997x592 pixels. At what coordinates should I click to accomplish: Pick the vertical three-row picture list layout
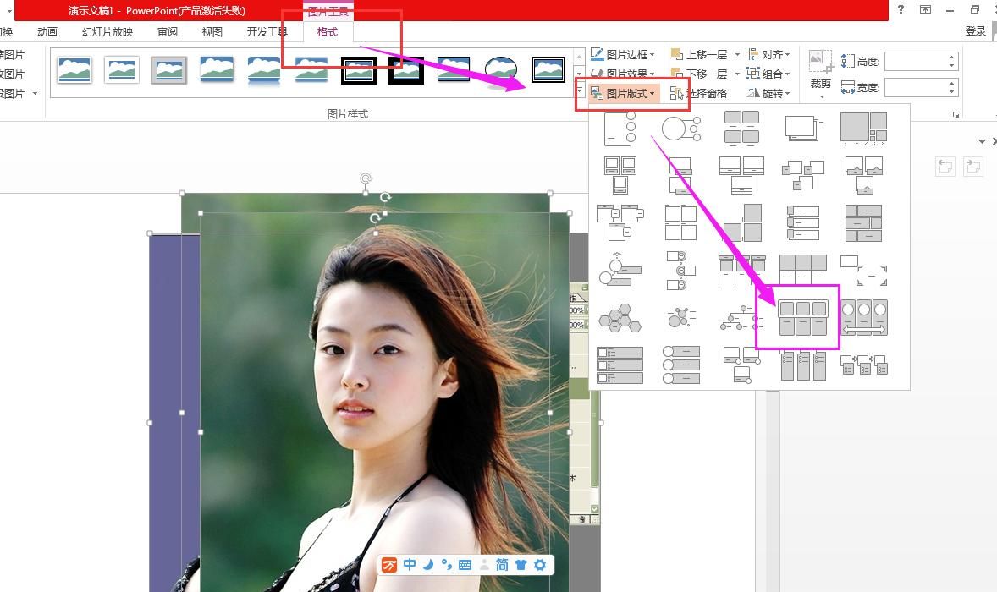coord(803,222)
